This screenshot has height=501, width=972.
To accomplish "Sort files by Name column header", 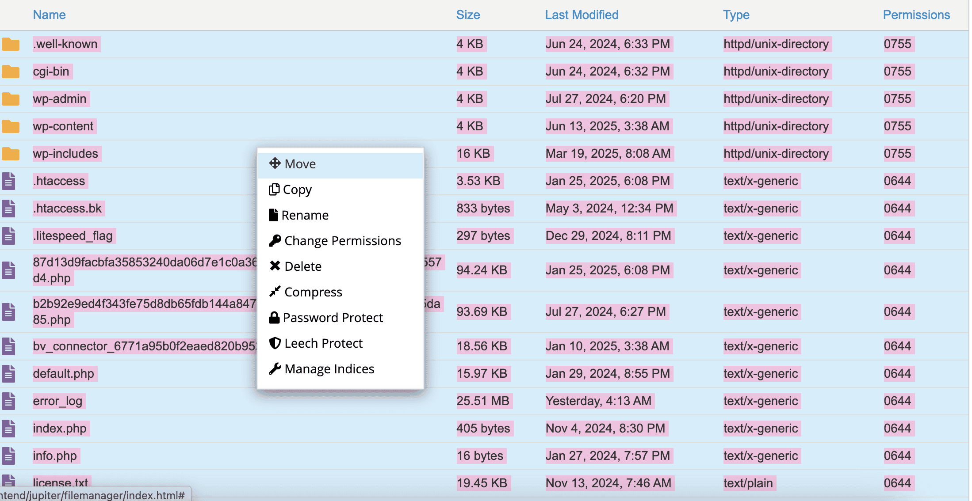I will point(49,15).
